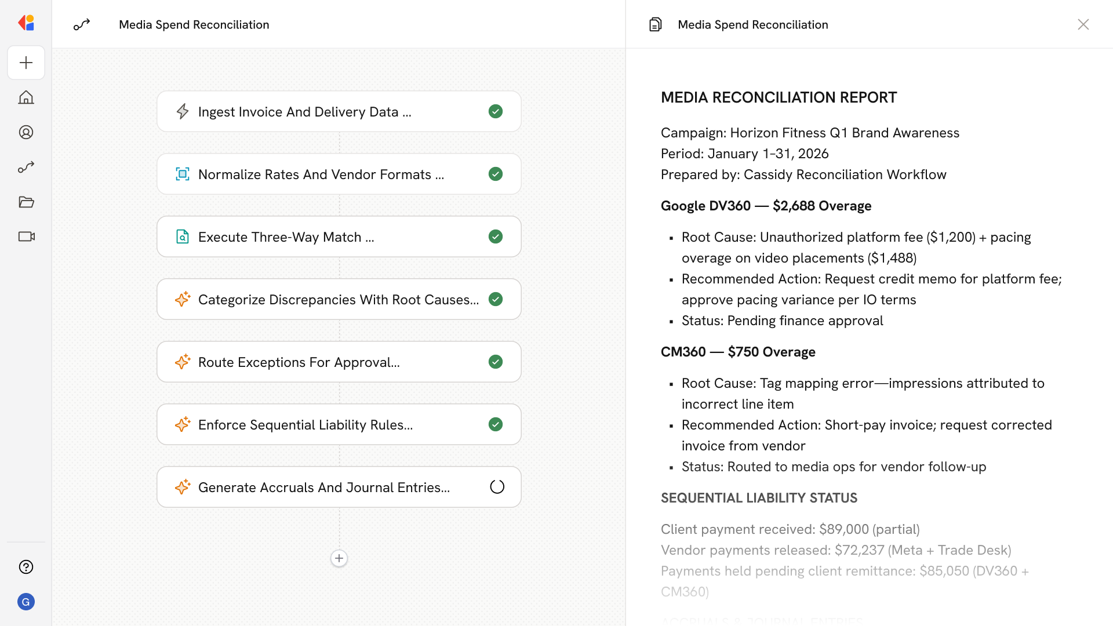This screenshot has height=626, width=1113.
Task: Click green checkmark on Categorize Discrepancies step
Action: (x=496, y=299)
